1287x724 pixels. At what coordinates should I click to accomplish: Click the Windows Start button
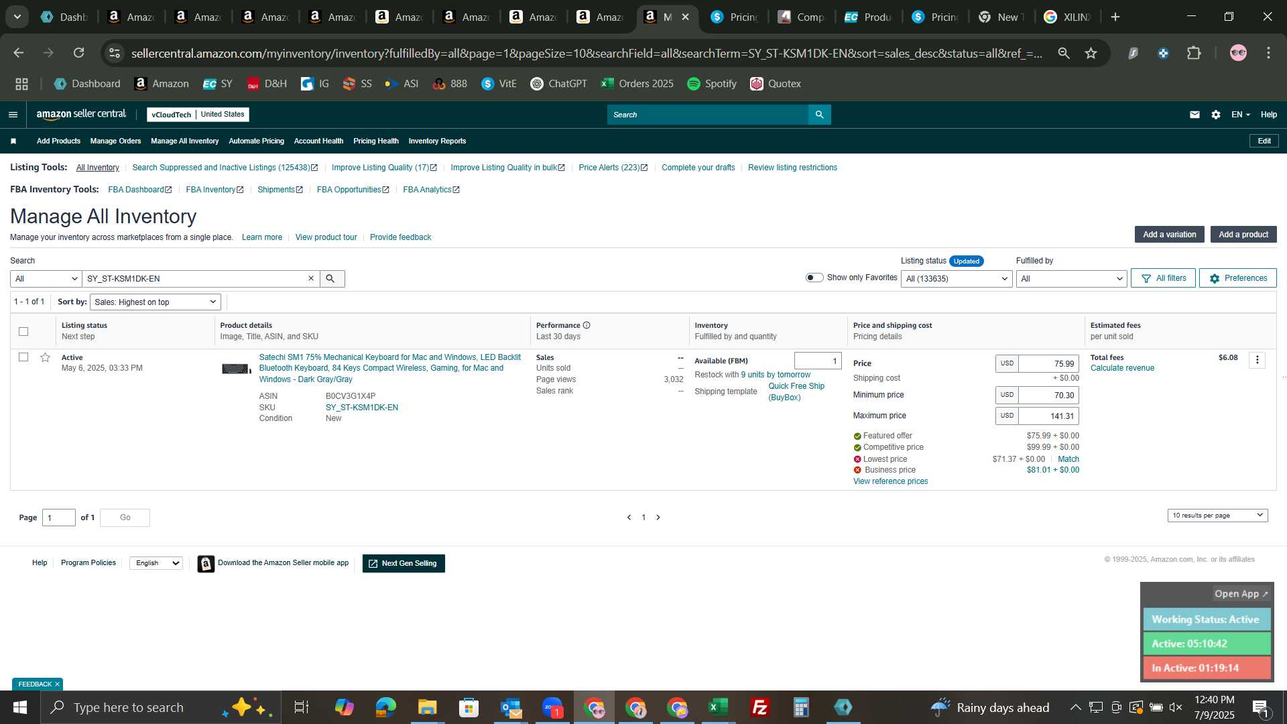(20, 707)
